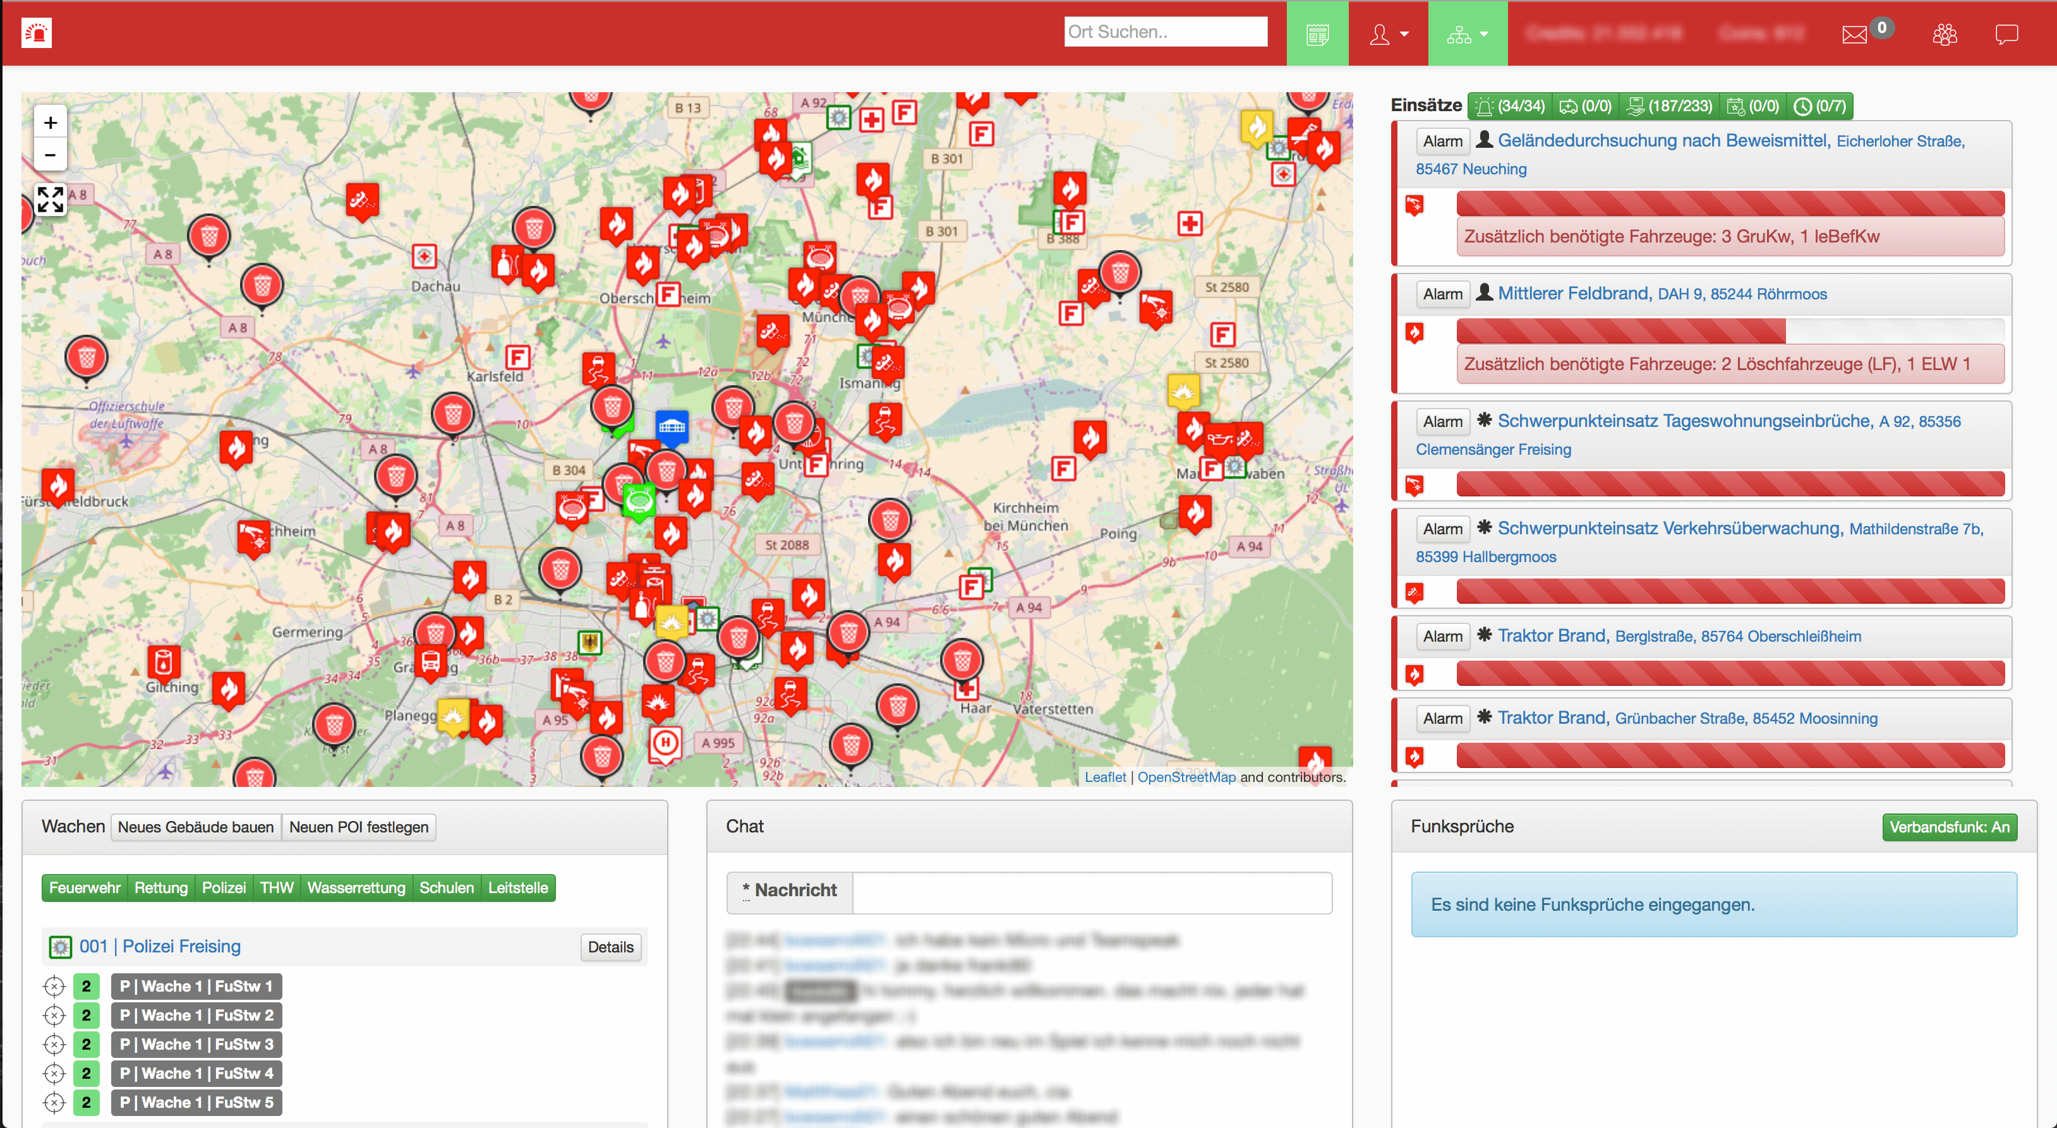This screenshot has height=1128, width=2057.
Task: Toggle emergency missions filter (34/34)
Action: coord(1510,106)
